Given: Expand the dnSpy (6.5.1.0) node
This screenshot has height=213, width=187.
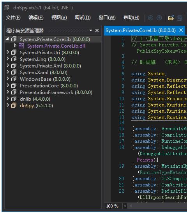Looking at the screenshot, I should (x=8, y=105).
